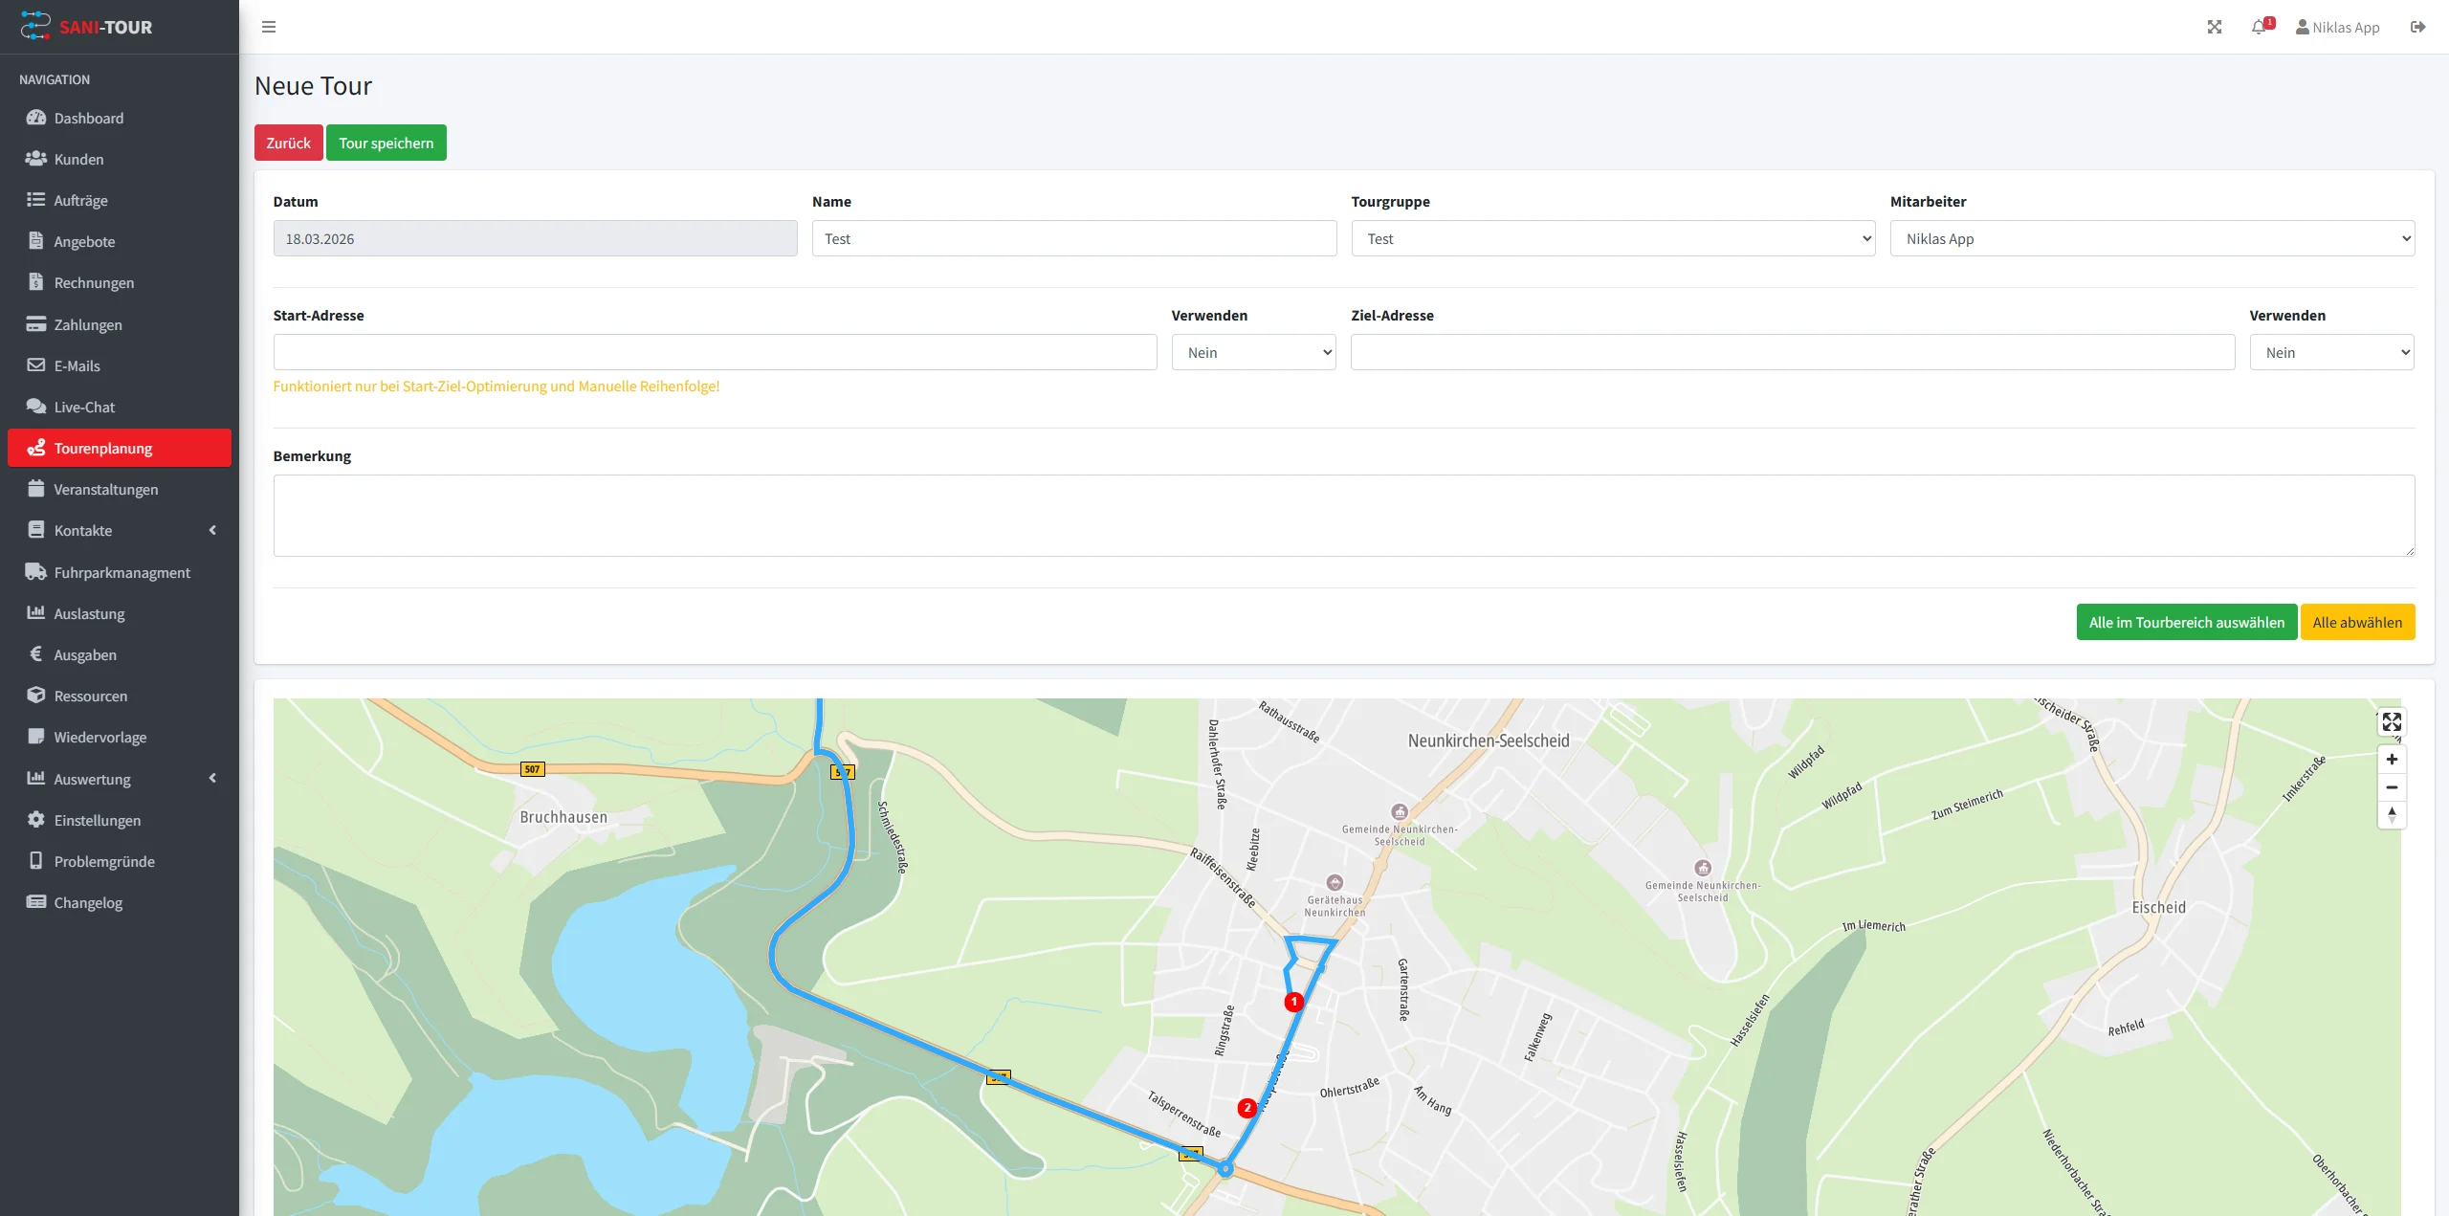The image size is (2449, 1216).
Task: Click Alle im Tourbereich auswählen button
Action: (x=2186, y=622)
